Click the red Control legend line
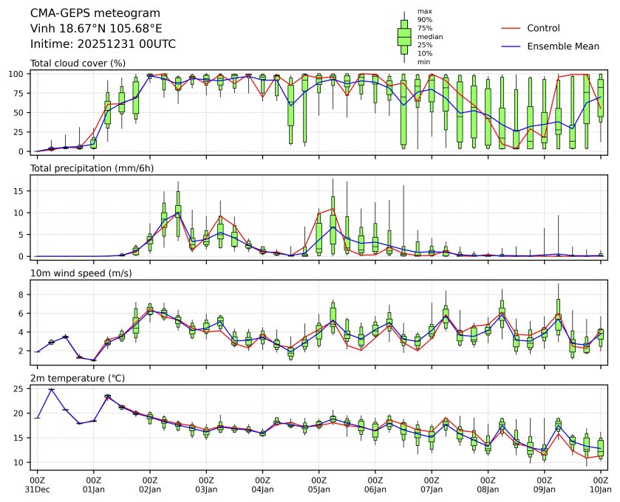This screenshot has height=502, width=620. tap(511, 28)
